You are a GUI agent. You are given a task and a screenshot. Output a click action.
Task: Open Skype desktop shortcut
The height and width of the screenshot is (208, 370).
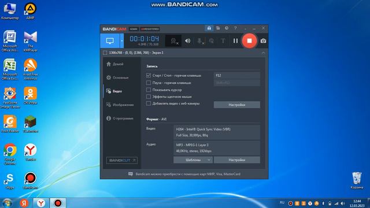pyautogui.click(x=10, y=180)
